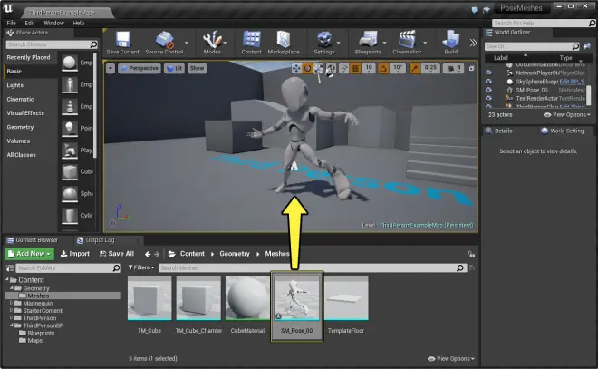Click the Save All button
This screenshot has width=598, height=369.
click(117, 254)
